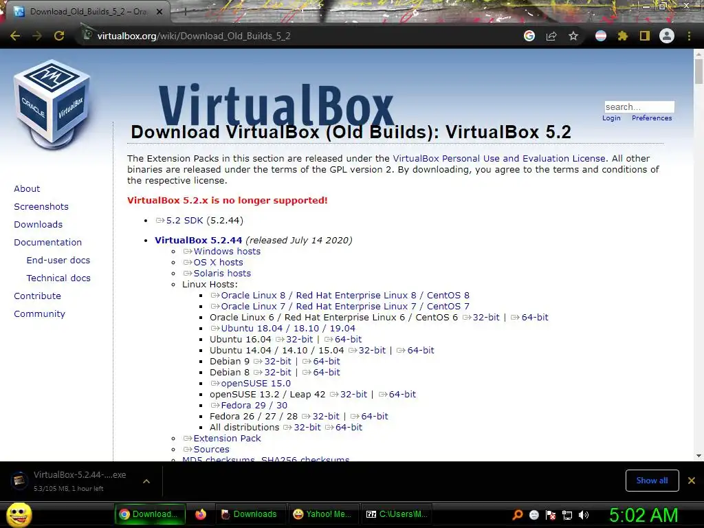This screenshot has height=528, width=704.
Task: Switch to the Download... Chrome taskbar item
Action: click(x=149, y=514)
